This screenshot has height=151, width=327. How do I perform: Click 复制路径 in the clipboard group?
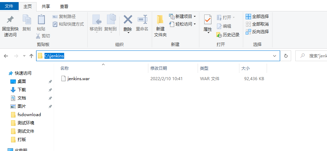click(64, 17)
